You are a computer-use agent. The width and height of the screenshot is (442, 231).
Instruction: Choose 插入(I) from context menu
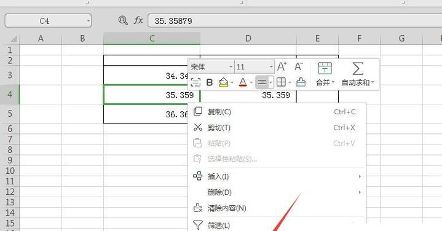pos(277,177)
